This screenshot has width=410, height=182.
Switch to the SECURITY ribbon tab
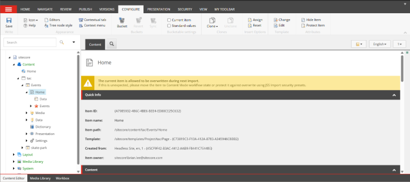(x=185, y=9)
